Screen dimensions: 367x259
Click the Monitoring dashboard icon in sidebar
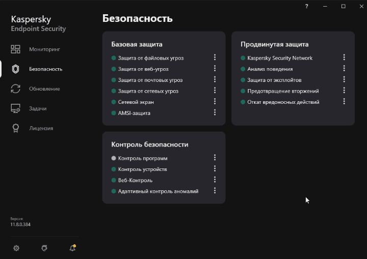16,49
